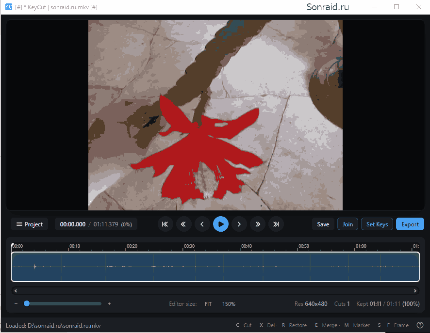Open the Project menu

29,224
